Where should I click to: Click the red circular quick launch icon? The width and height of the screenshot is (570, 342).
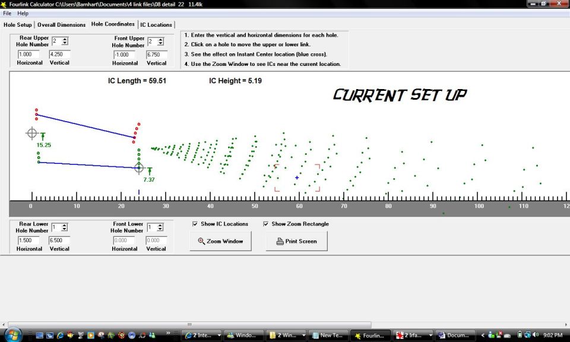point(121,335)
